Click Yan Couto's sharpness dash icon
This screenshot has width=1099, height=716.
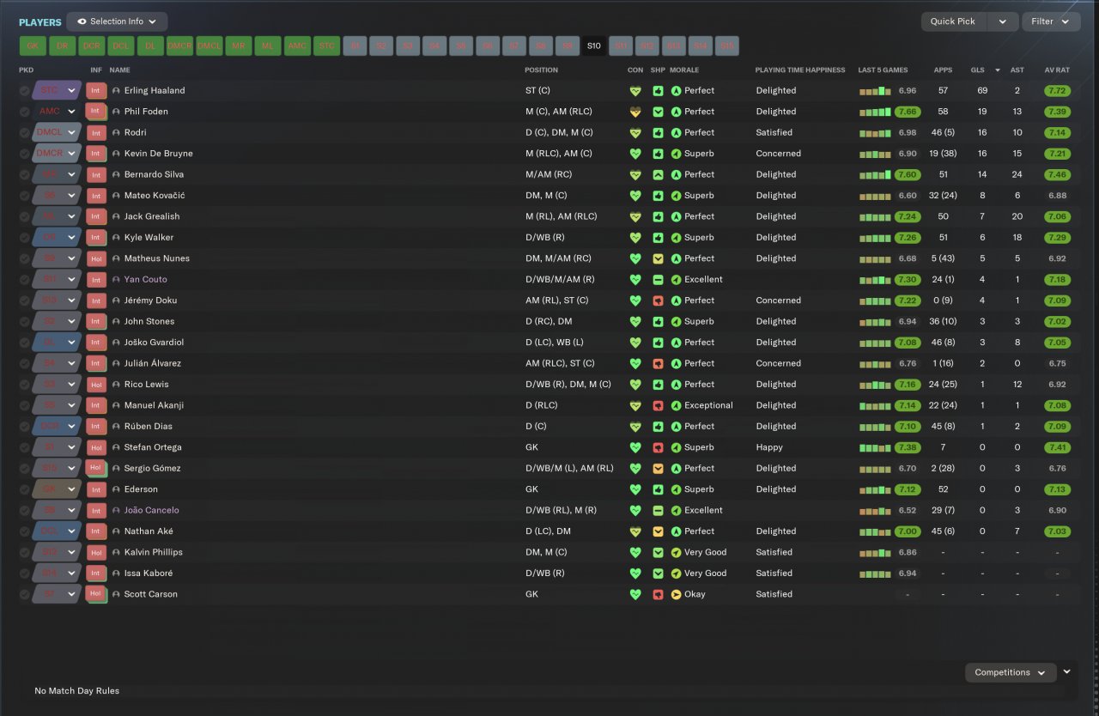coord(658,279)
